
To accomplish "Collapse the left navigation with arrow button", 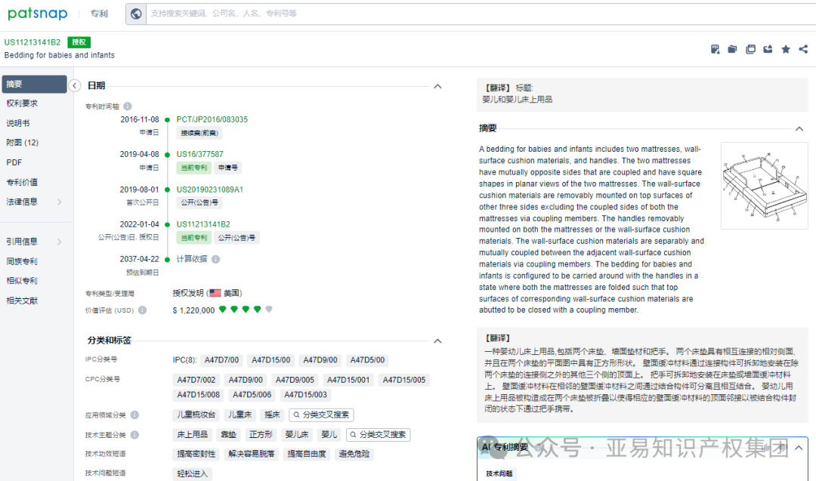I will (75, 85).
